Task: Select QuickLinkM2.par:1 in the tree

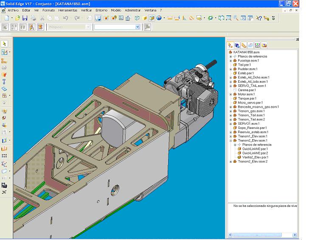Action: 255,149
